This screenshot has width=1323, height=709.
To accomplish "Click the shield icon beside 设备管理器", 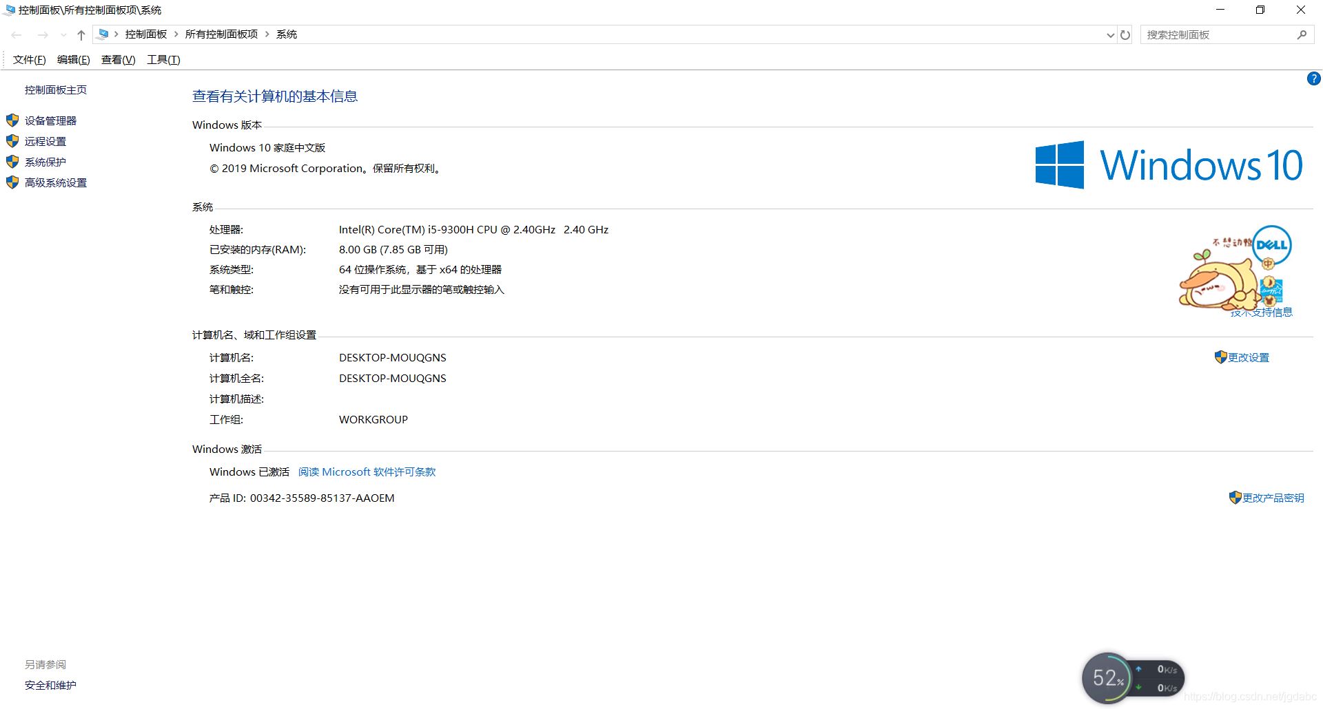I will [x=12, y=120].
